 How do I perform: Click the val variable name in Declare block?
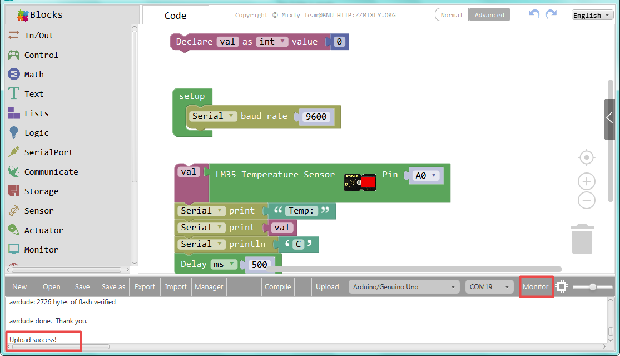[x=227, y=42]
